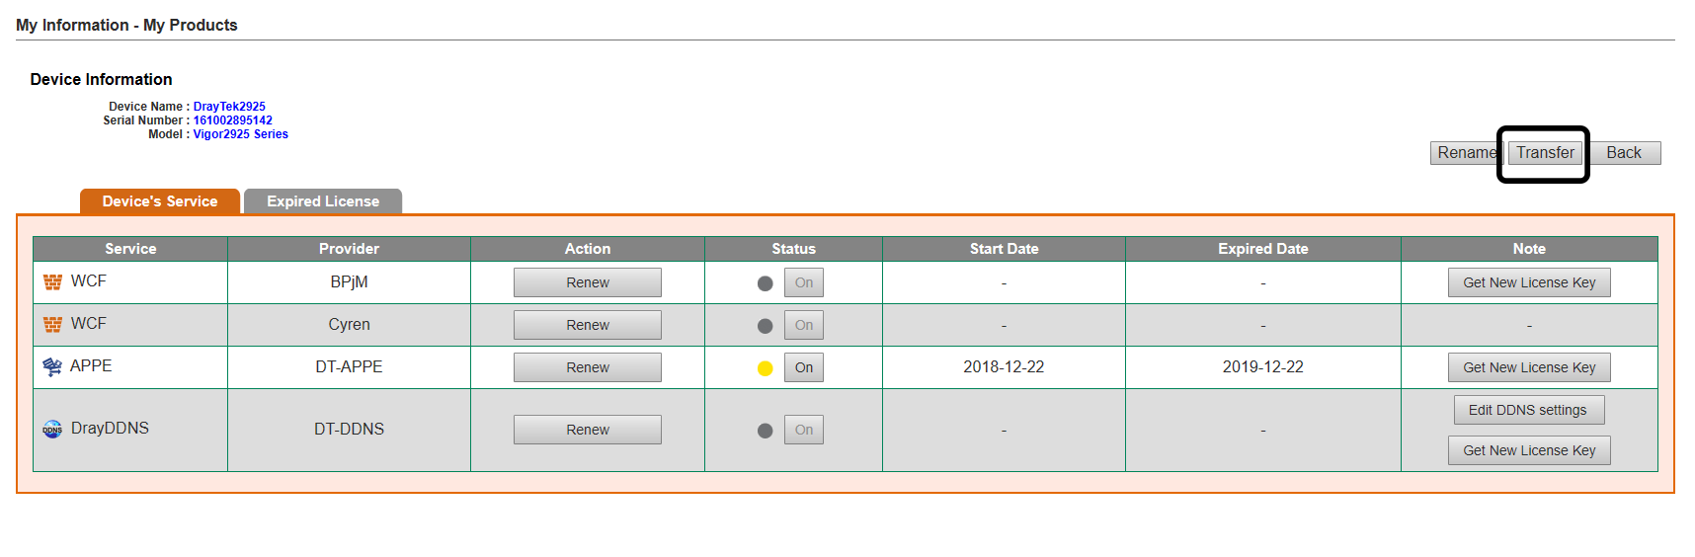Get New License Key for DT-APPE
The width and height of the screenshot is (1695, 557).
(1529, 367)
